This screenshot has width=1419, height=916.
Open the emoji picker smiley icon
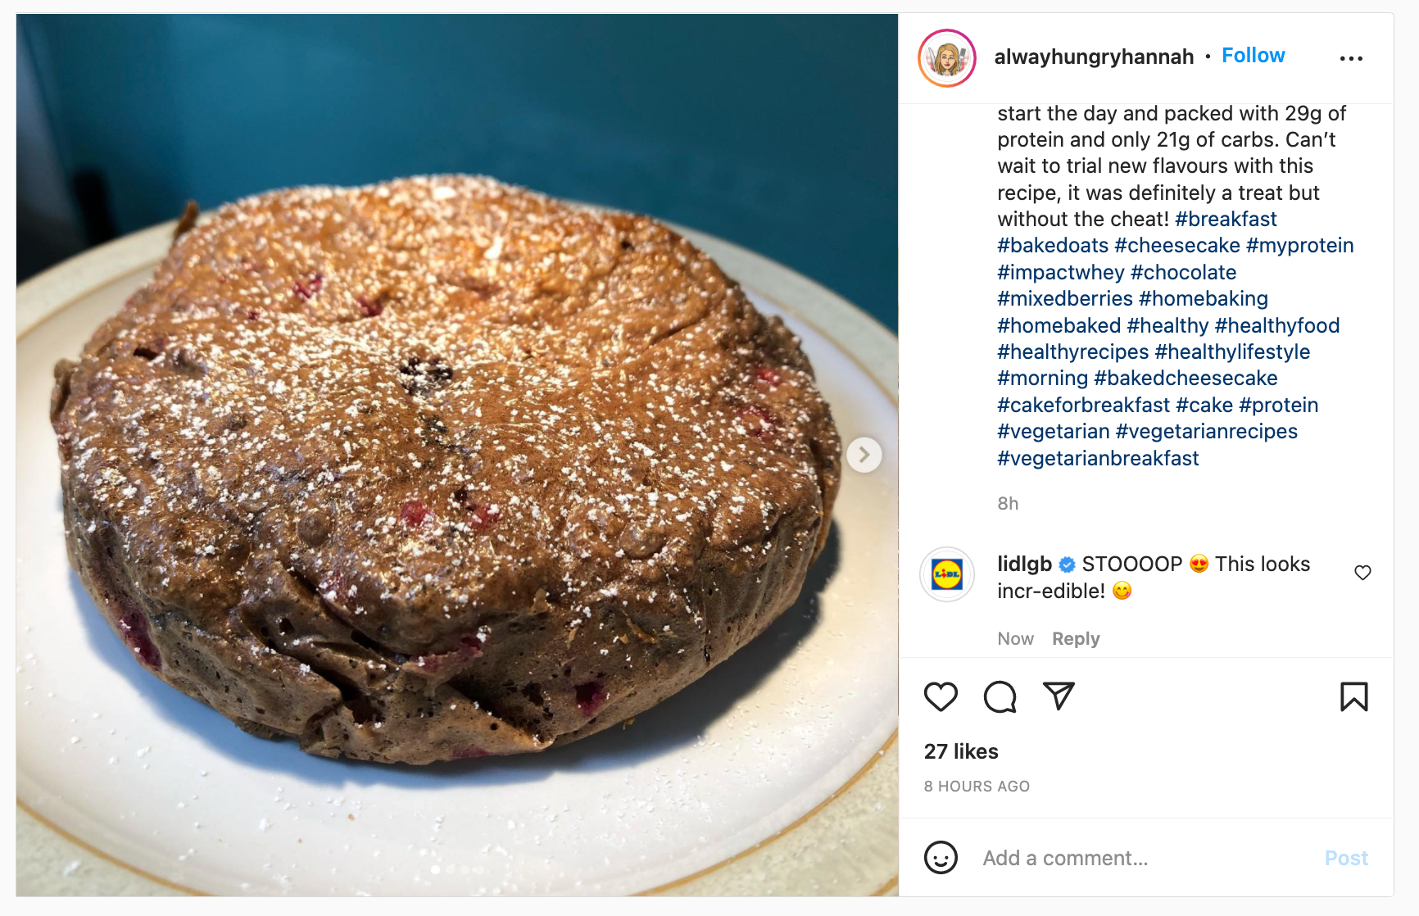click(x=941, y=858)
